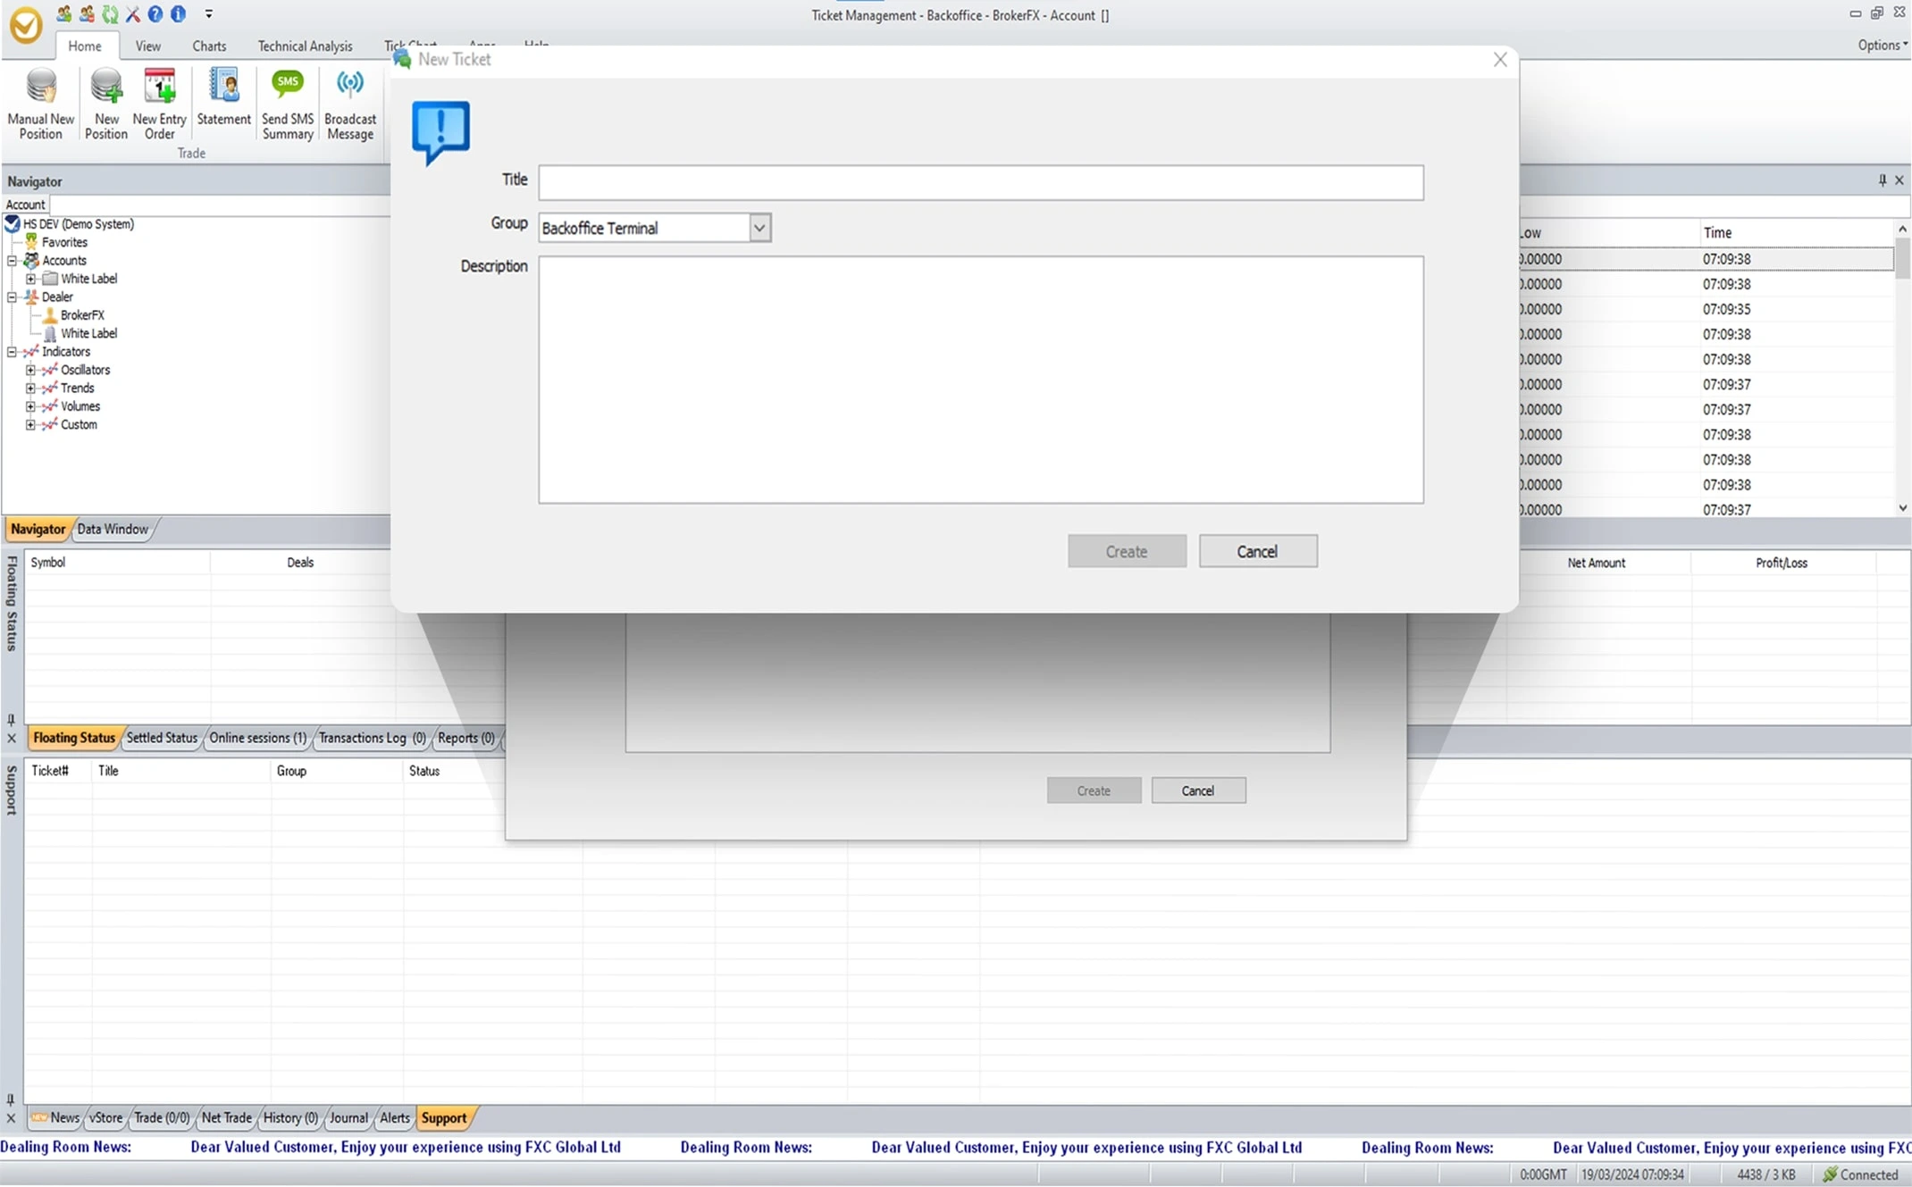Collapse the Indicators tree node

12,351
